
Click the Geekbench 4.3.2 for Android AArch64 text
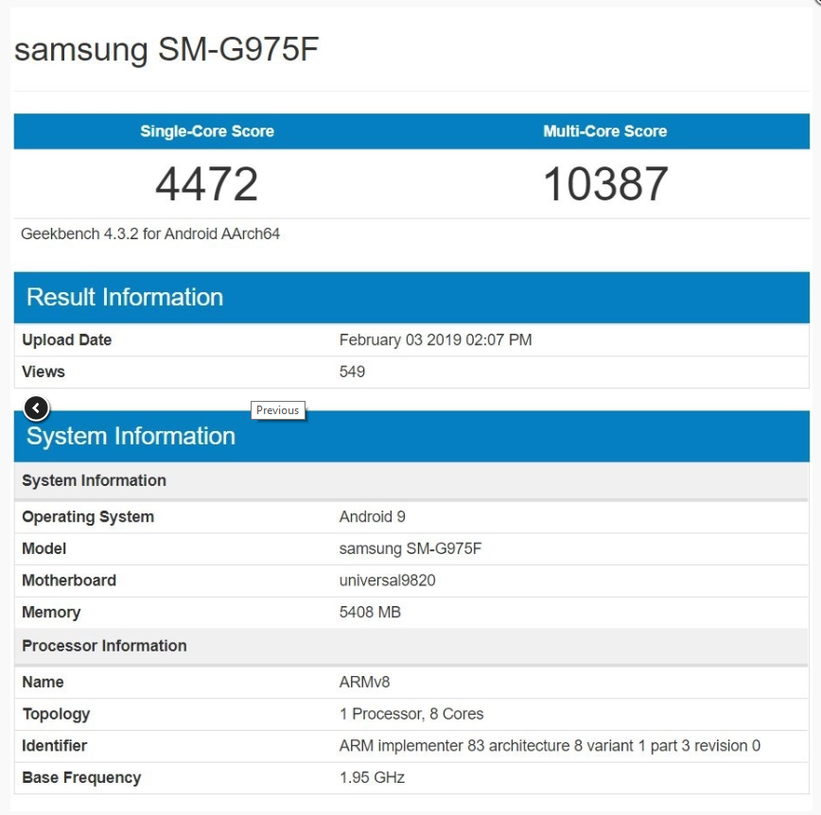(x=150, y=234)
